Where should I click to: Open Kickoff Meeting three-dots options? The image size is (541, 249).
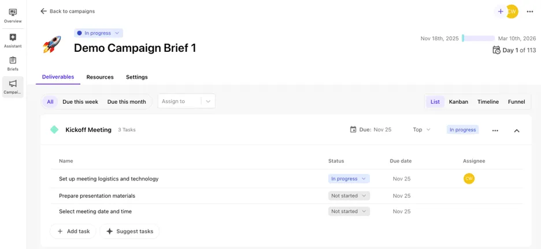tap(495, 130)
